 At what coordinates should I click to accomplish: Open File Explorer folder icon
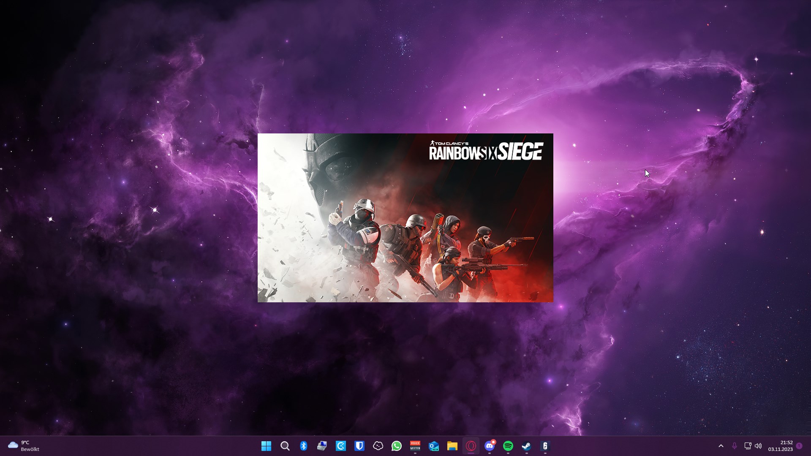click(452, 446)
